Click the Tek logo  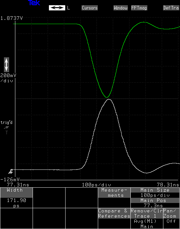(x=34, y=3)
